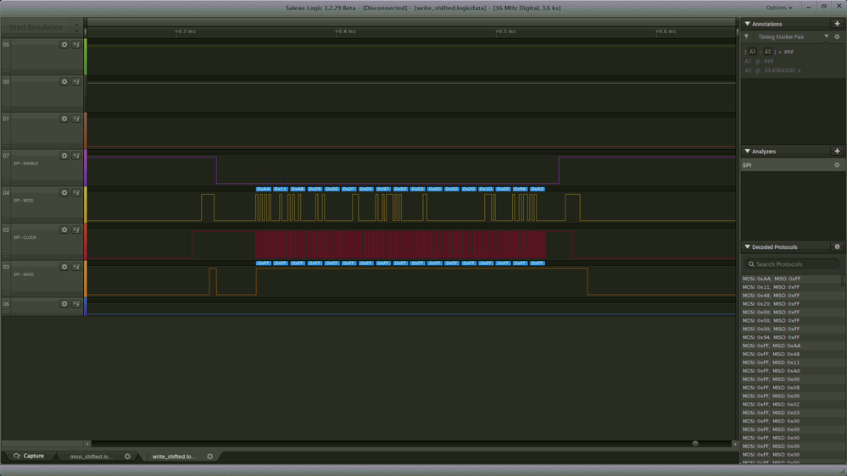Collapse the Annotations panel triangle
Image resolution: width=847 pixels, height=476 pixels.
coord(747,24)
